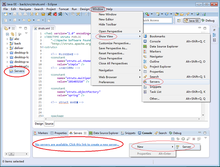
Task: Maximize the bottom Servers view panel
Action: [x=205, y=133]
